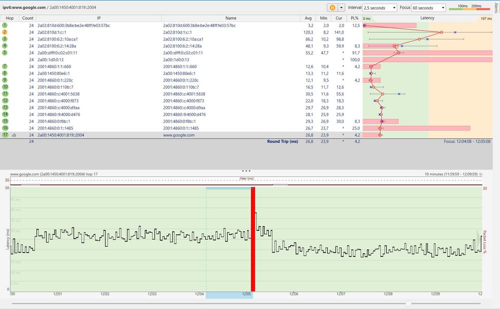Viewport: 500px width, 309px height.
Task: Sort by the Count column header
Action: [28, 18]
